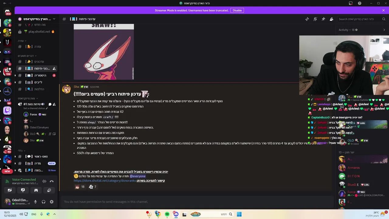Open Task View on the taskbar
389x219 pixels.
click(184, 214)
